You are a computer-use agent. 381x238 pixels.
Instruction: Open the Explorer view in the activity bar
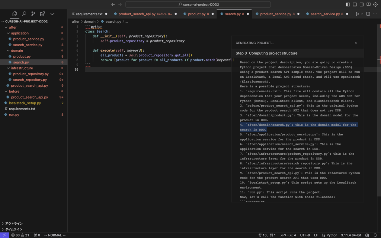15,14
